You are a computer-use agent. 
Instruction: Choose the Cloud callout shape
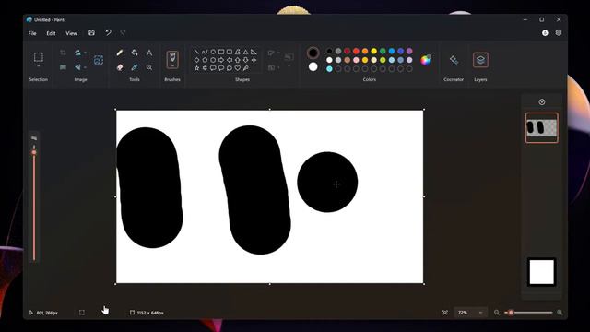click(x=230, y=68)
